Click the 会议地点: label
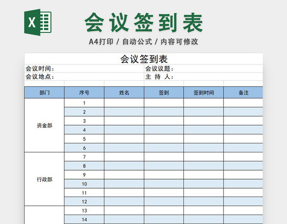This screenshot has width=287, height=224. 40,77
